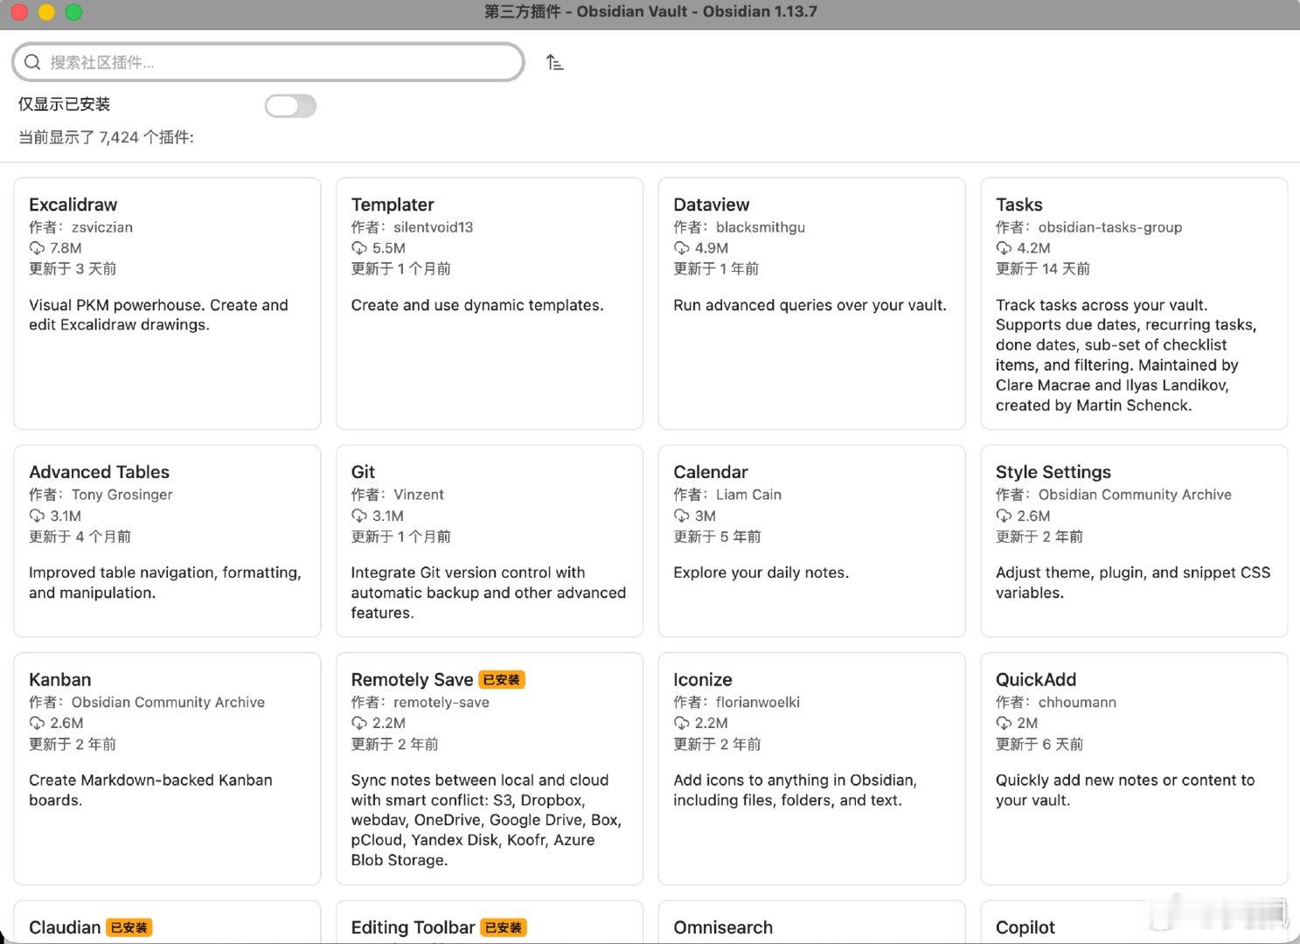The image size is (1300, 944).
Task: Select the Iconize plugin title
Action: point(702,679)
